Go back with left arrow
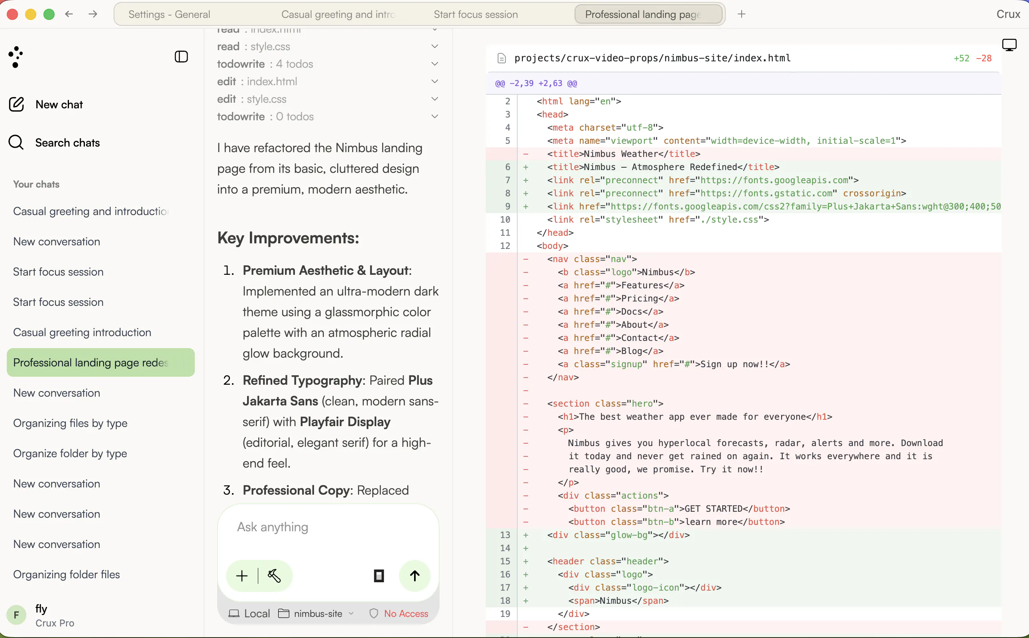The width and height of the screenshot is (1029, 638). (x=69, y=14)
